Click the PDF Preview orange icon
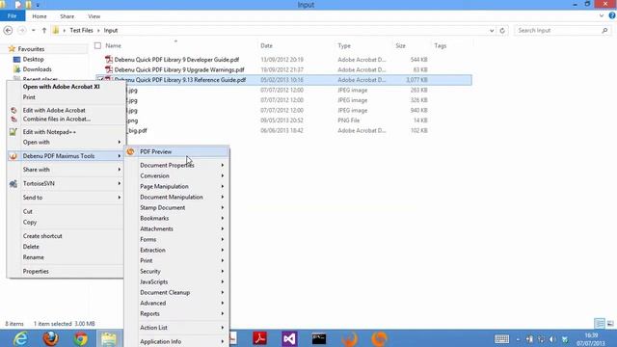This screenshot has height=347, width=617. coord(131,151)
